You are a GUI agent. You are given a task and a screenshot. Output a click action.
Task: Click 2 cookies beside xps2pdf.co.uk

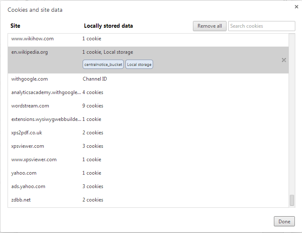point(93,133)
